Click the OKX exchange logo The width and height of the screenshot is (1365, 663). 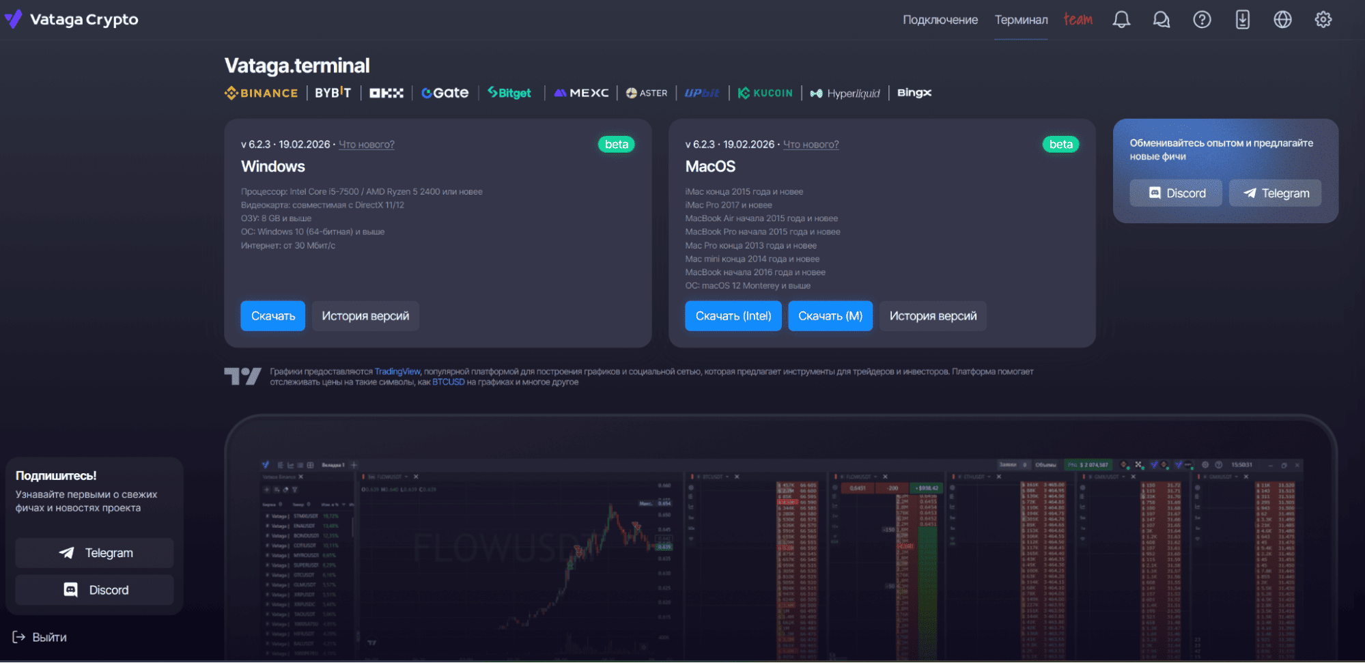386,93
